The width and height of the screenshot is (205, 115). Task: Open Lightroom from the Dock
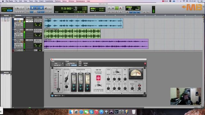[x=116, y=112]
